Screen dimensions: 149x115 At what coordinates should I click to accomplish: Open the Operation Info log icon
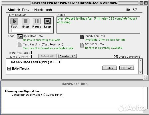click(20, 37)
